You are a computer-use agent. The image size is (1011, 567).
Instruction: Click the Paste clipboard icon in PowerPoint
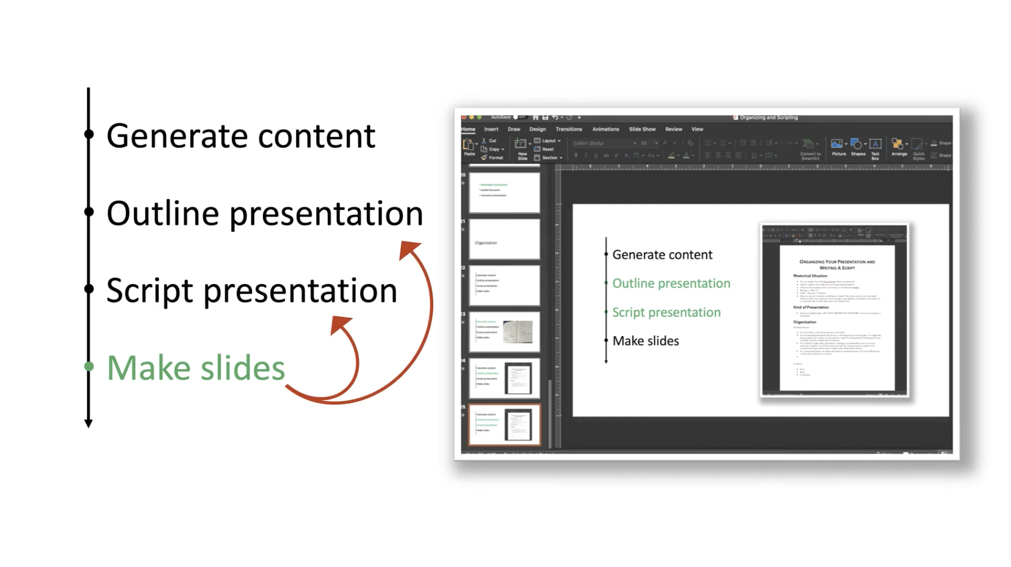468,144
